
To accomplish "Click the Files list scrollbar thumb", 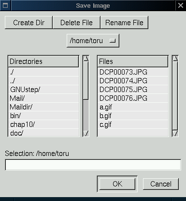I will coord(175,96).
